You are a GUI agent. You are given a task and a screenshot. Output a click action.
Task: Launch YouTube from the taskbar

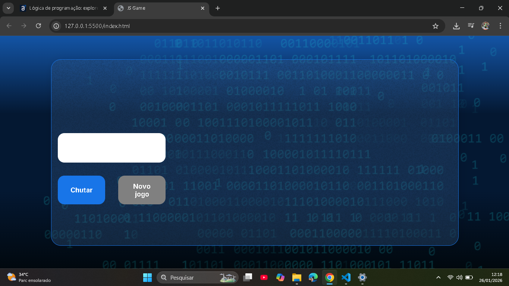click(264, 277)
